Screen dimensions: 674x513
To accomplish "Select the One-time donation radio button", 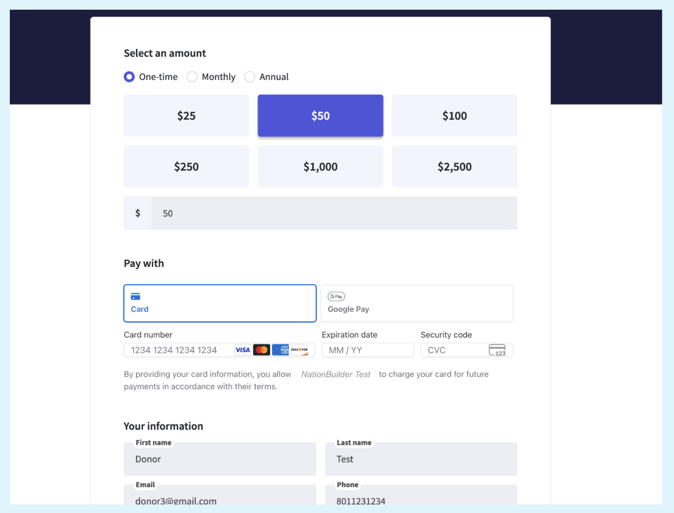I will coord(130,77).
